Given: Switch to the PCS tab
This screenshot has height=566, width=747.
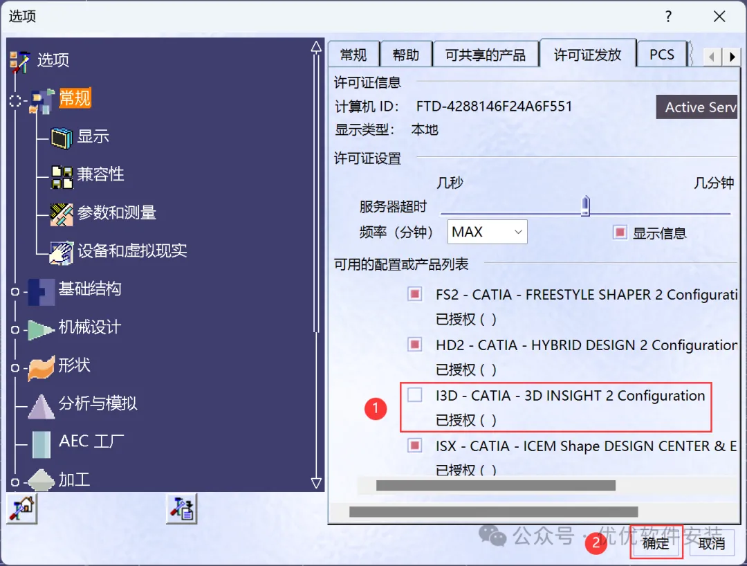Looking at the screenshot, I should [x=662, y=54].
